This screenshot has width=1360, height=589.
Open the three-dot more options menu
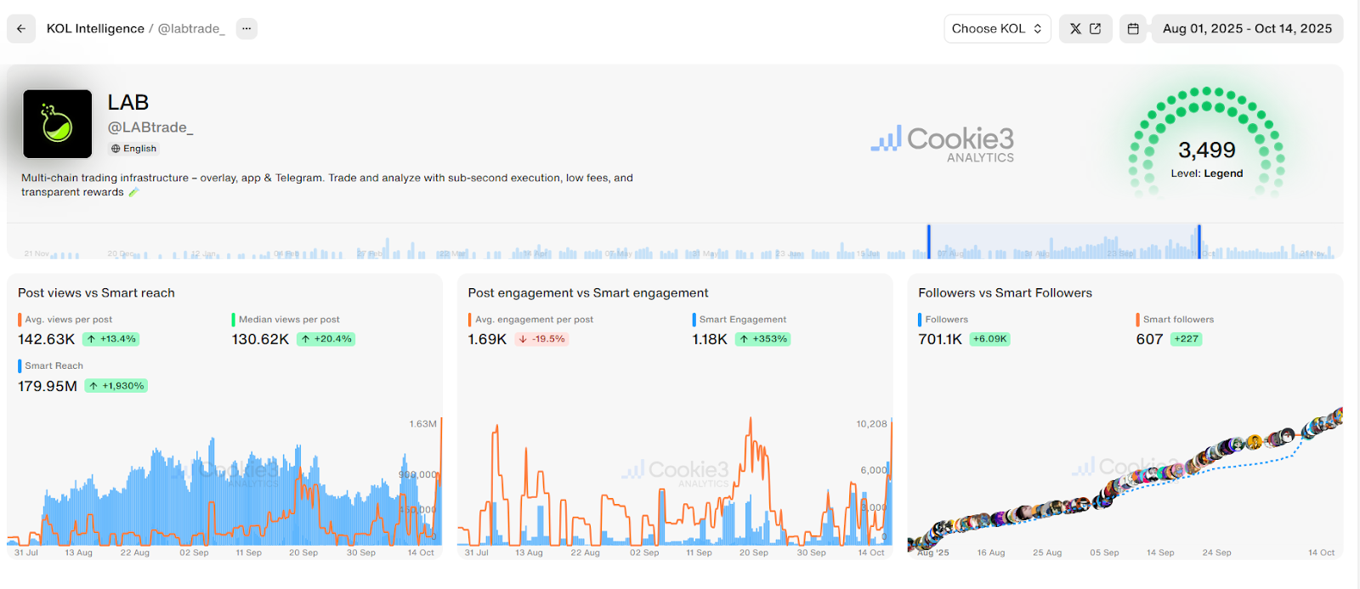pyautogui.click(x=246, y=29)
